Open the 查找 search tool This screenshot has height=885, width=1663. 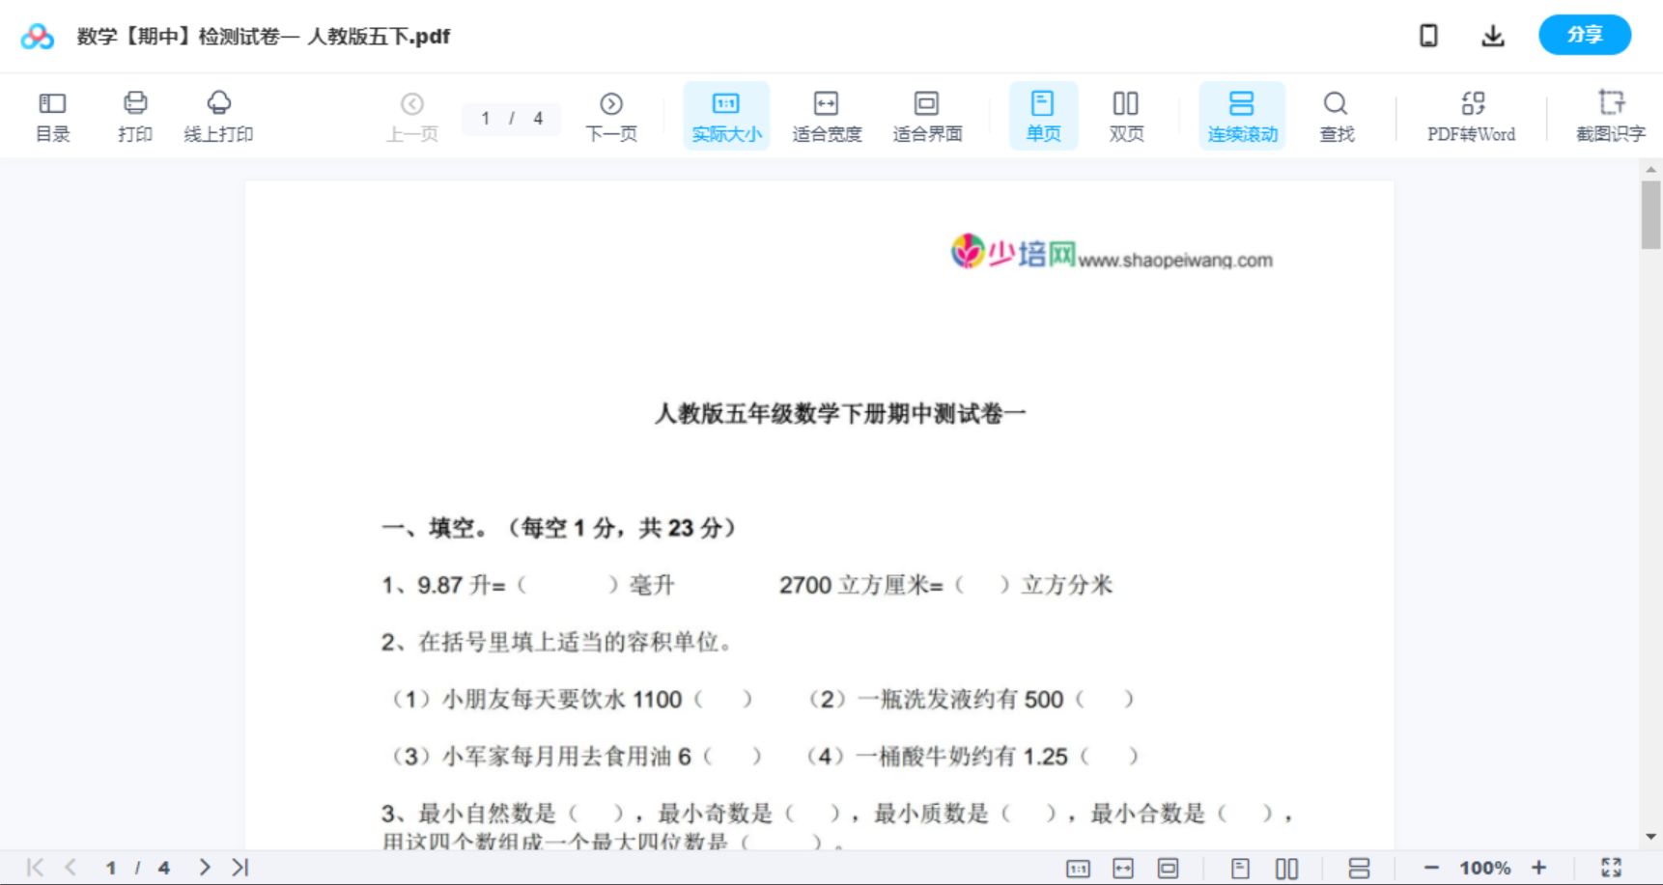1336,115
